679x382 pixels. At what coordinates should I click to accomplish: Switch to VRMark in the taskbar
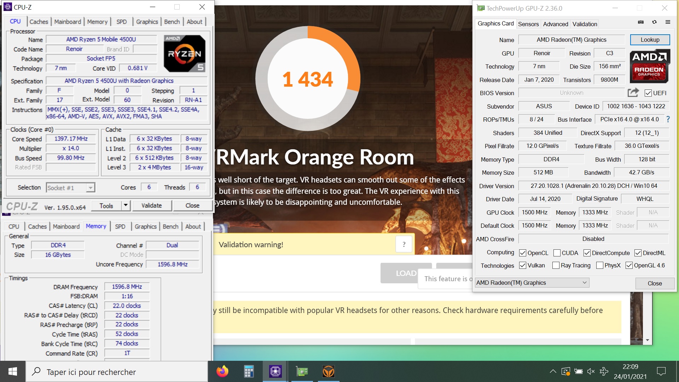pos(328,371)
